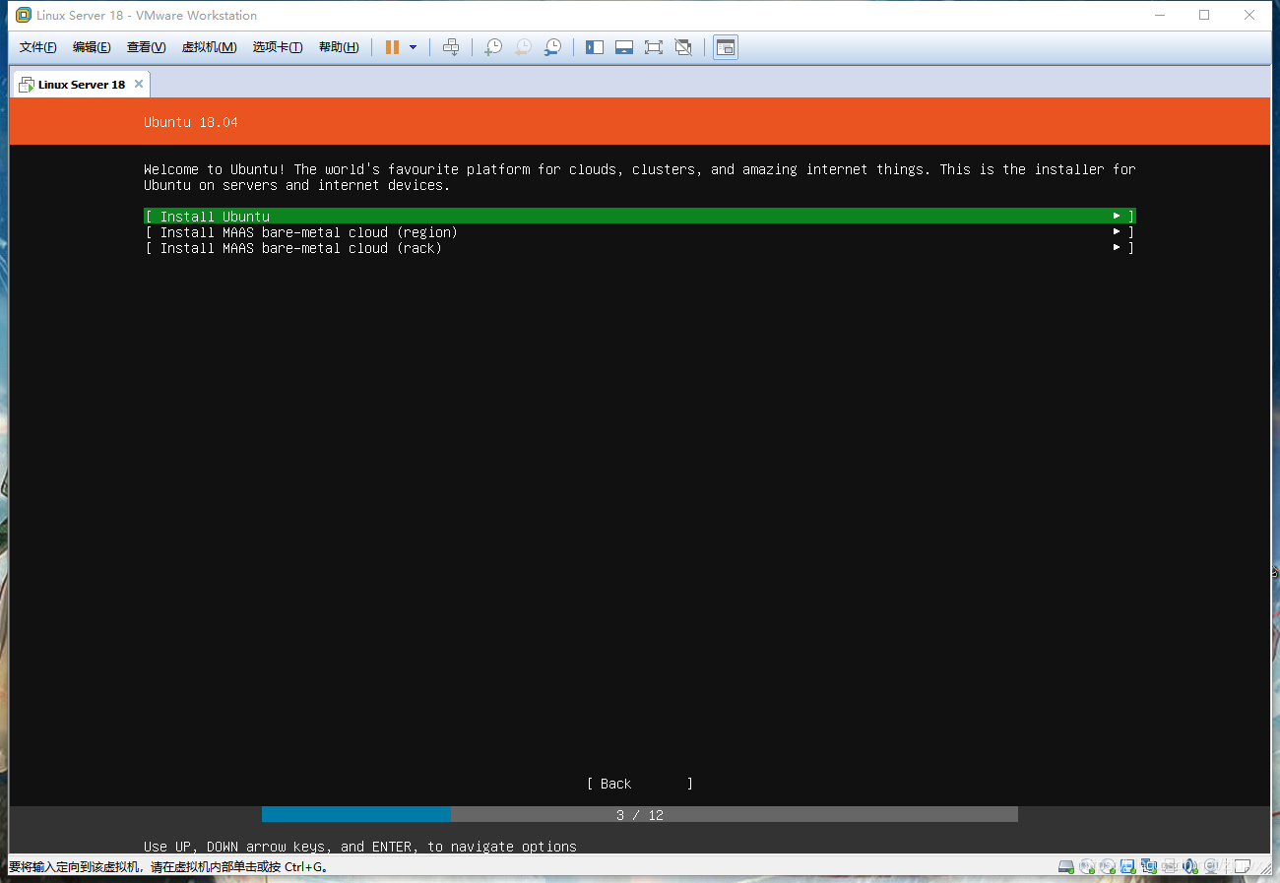The image size is (1280, 883).
Task: Take a snapshot of this virtual machine
Action: coord(493,47)
